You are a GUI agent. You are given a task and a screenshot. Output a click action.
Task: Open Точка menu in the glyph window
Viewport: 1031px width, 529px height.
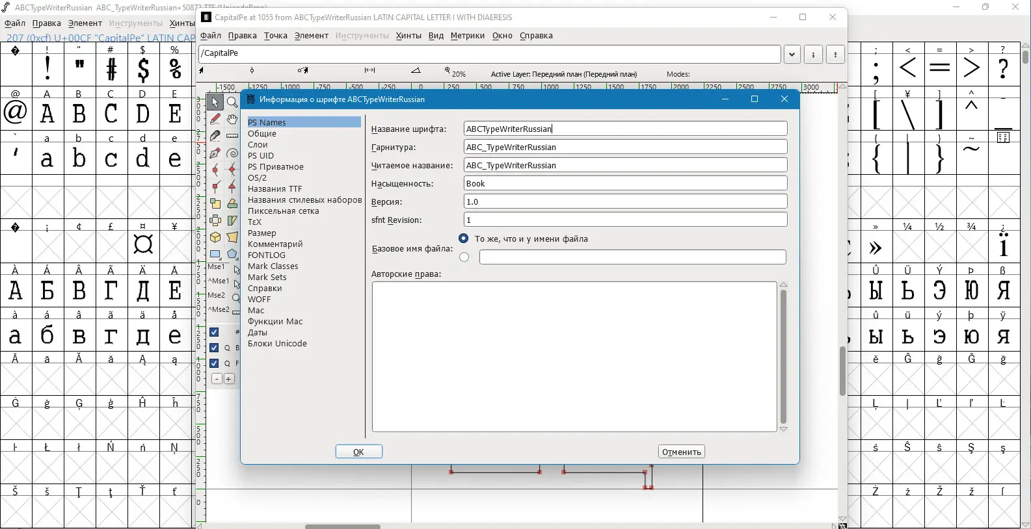tap(276, 36)
